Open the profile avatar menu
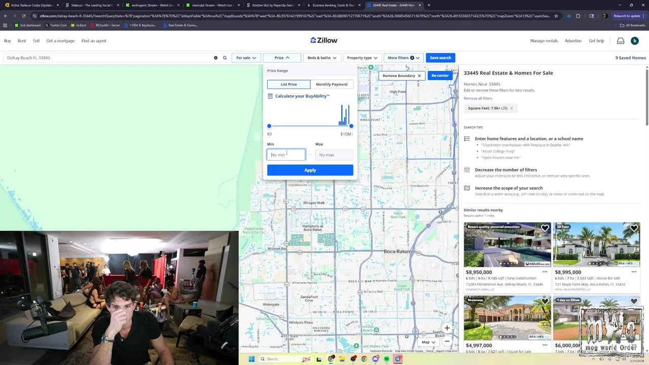The height and width of the screenshot is (365, 649). point(634,41)
